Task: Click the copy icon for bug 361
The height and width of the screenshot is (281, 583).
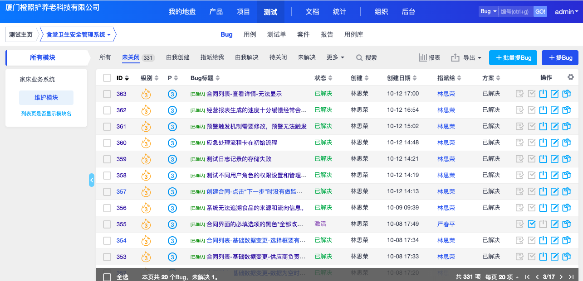Action: [566, 127]
